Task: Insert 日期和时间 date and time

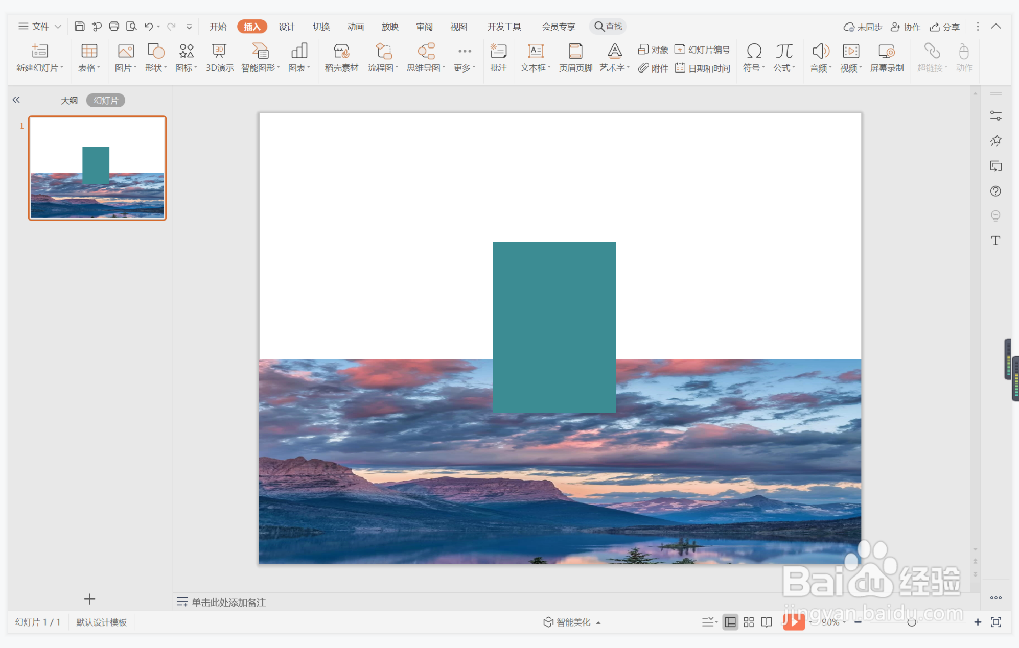Action: pyautogui.click(x=703, y=68)
